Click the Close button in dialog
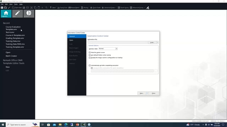The image size is (227, 127). click(154, 93)
